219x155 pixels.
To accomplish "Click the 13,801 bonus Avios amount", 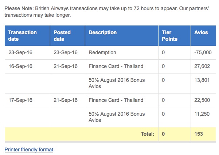I will pyautogui.click(x=202, y=80).
